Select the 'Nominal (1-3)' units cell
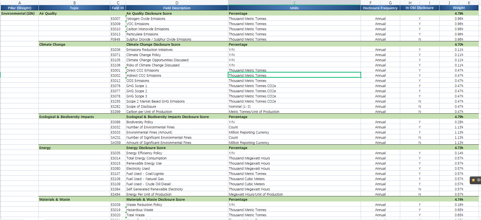The image size is (481, 220). click(294, 106)
